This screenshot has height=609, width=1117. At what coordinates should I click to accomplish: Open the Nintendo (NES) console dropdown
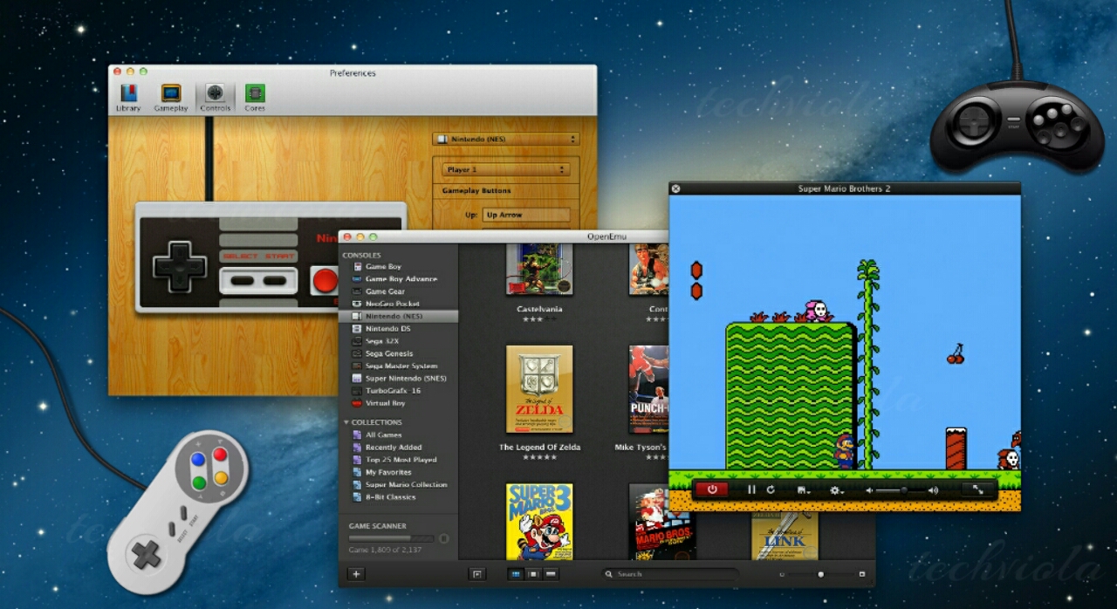506,139
